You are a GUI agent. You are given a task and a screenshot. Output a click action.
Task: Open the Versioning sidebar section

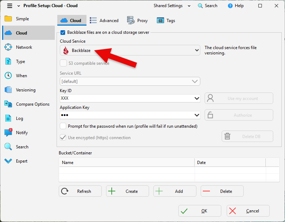click(x=28, y=90)
